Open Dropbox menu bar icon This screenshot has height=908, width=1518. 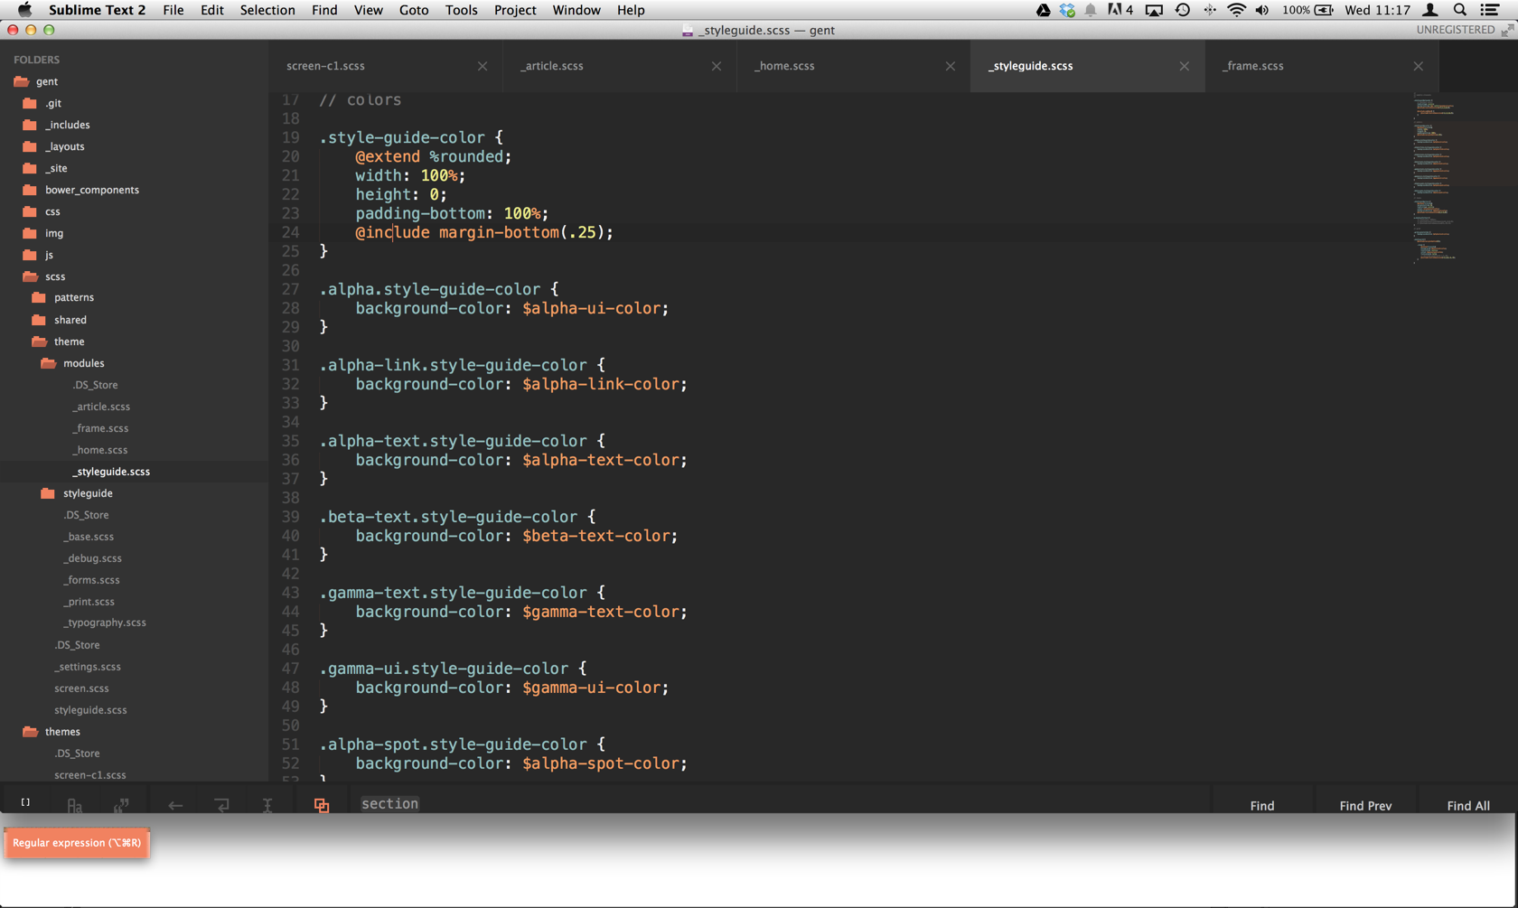(x=1067, y=10)
